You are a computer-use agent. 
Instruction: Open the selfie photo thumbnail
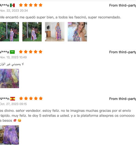click(x=78, y=32)
